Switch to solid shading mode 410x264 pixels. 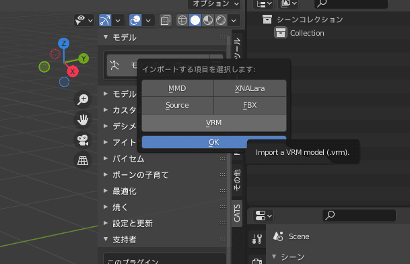[195, 20]
